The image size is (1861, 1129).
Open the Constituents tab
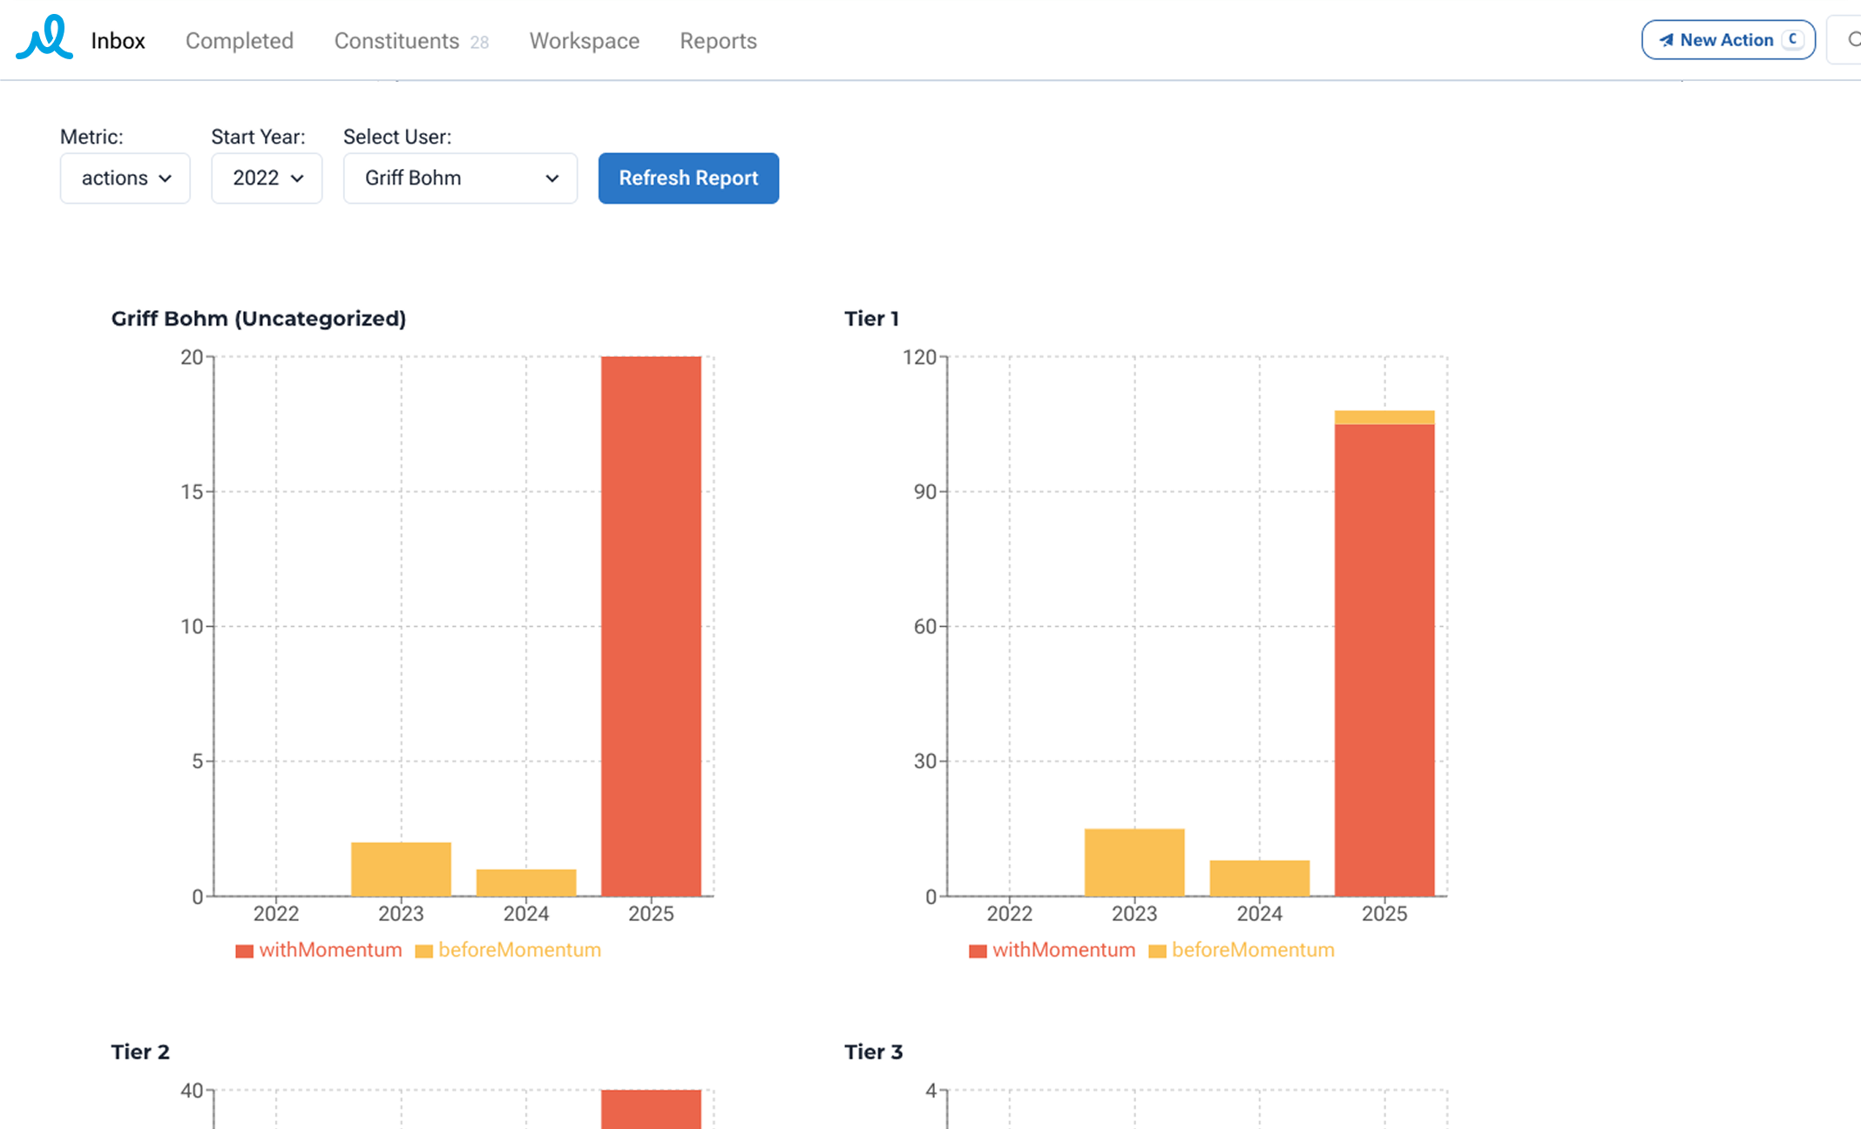(x=396, y=41)
